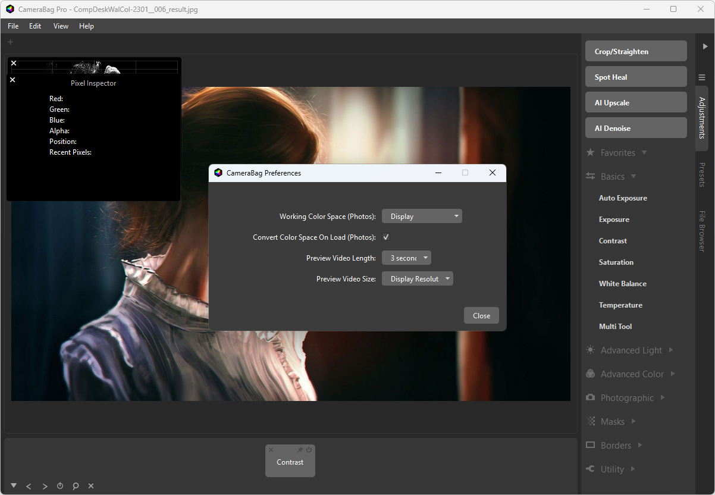715x495 pixels.
Task: Click the star icon next to Favorites
Action: (x=591, y=152)
